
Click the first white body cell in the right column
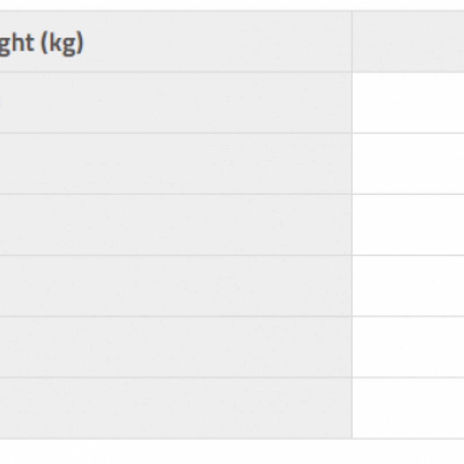click(408, 103)
